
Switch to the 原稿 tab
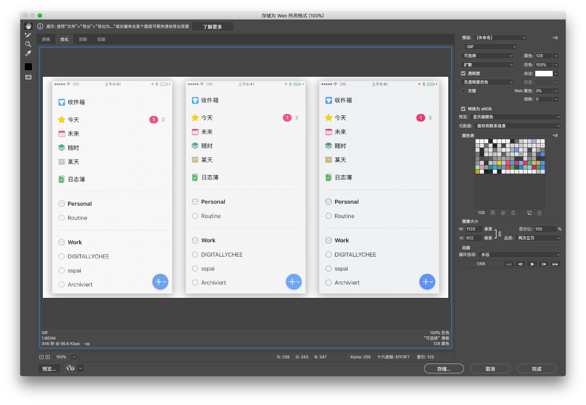46,39
